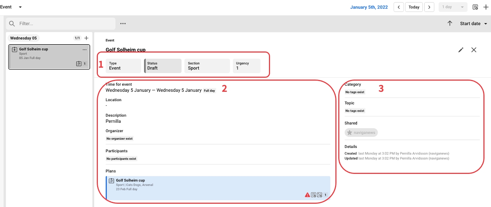The height and width of the screenshot is (207, 491).
Task: Go to the next day
Action: click(429, 7)
